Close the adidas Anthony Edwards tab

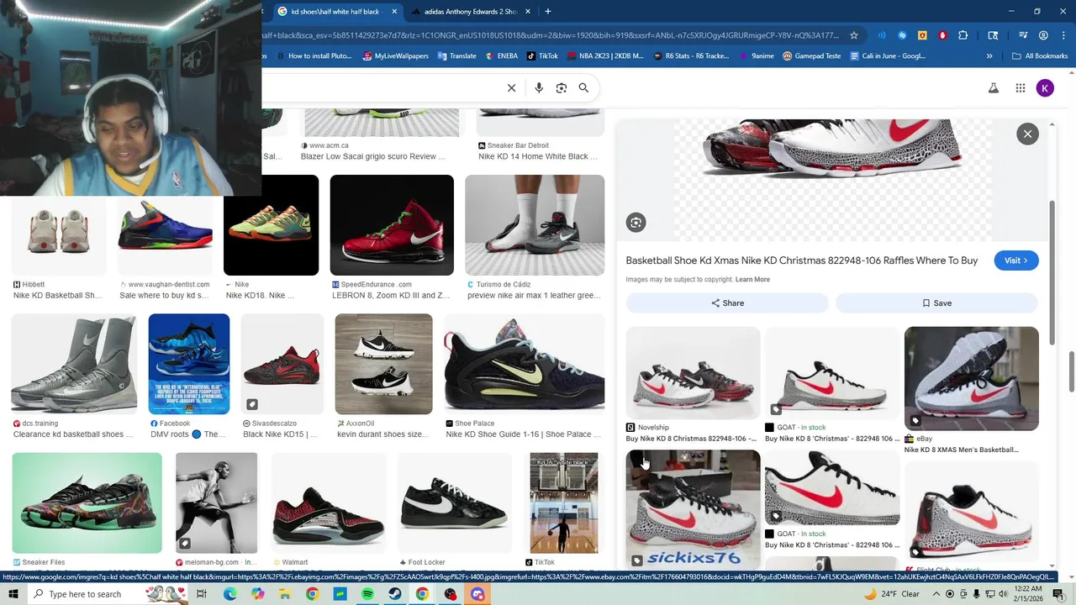click(x=528, y=12)
